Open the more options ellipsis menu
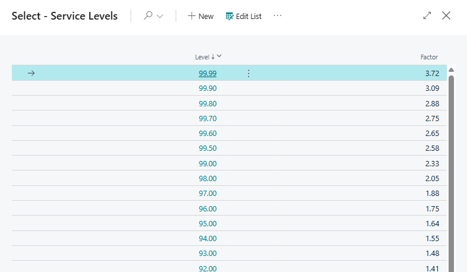This screenshot has height=272, width=467. pos(277,16)
